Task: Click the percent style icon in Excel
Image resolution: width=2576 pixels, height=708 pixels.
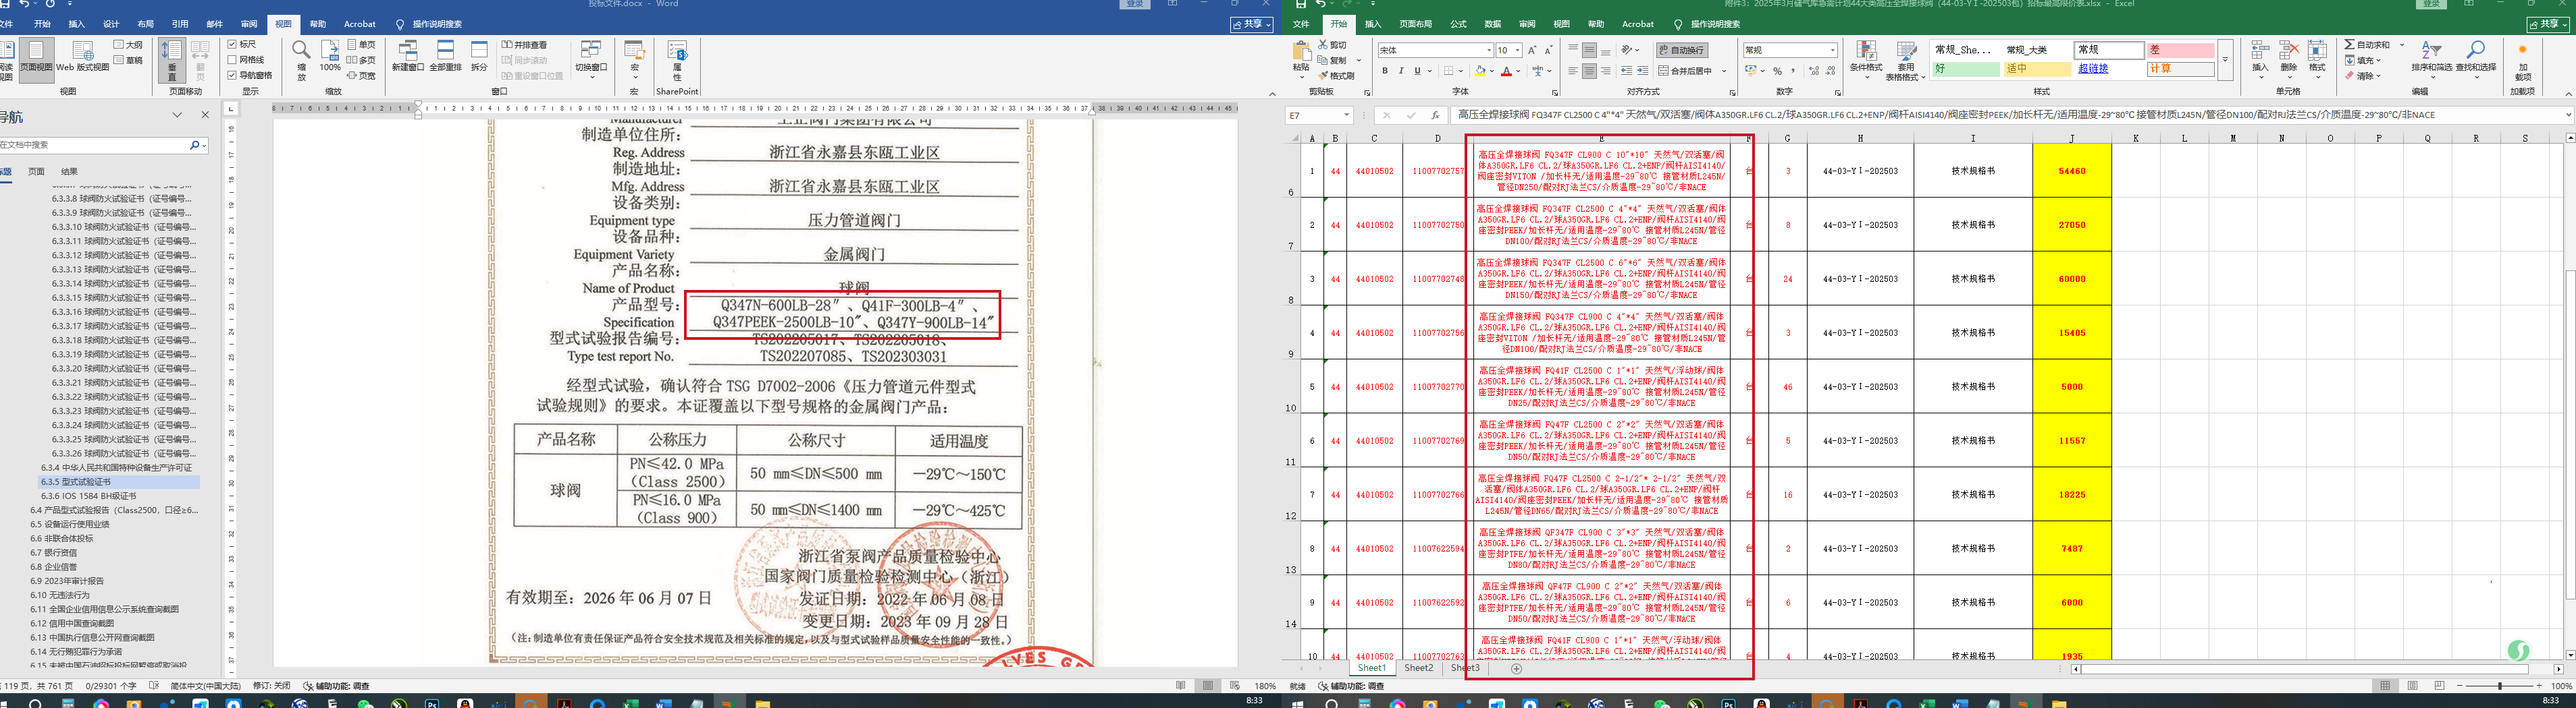Action: tap(1777, 71)
